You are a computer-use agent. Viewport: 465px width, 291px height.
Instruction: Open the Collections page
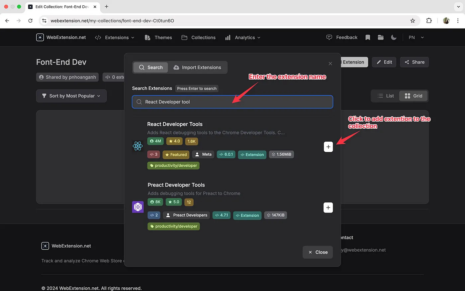point(199,38)
